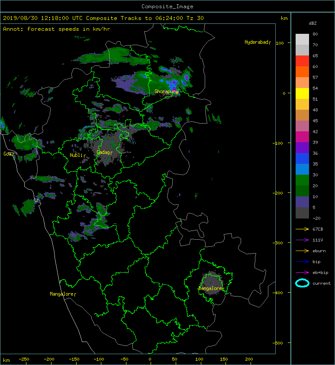Screen dimensions: 335x365
Task: Click the 54 value on dBZ scale
Action: tap(315, 88)
